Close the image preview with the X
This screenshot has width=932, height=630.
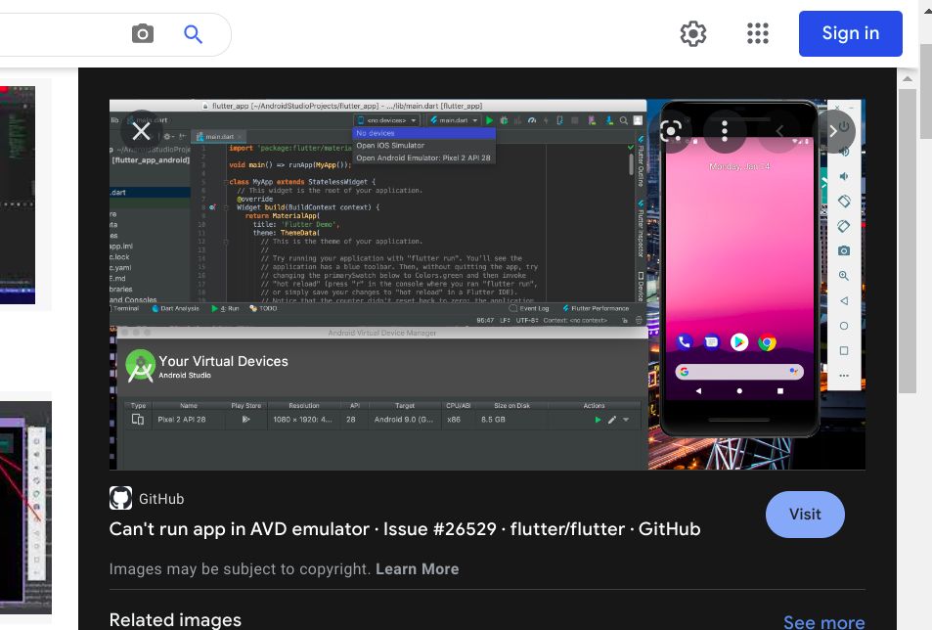click(141, 131)
